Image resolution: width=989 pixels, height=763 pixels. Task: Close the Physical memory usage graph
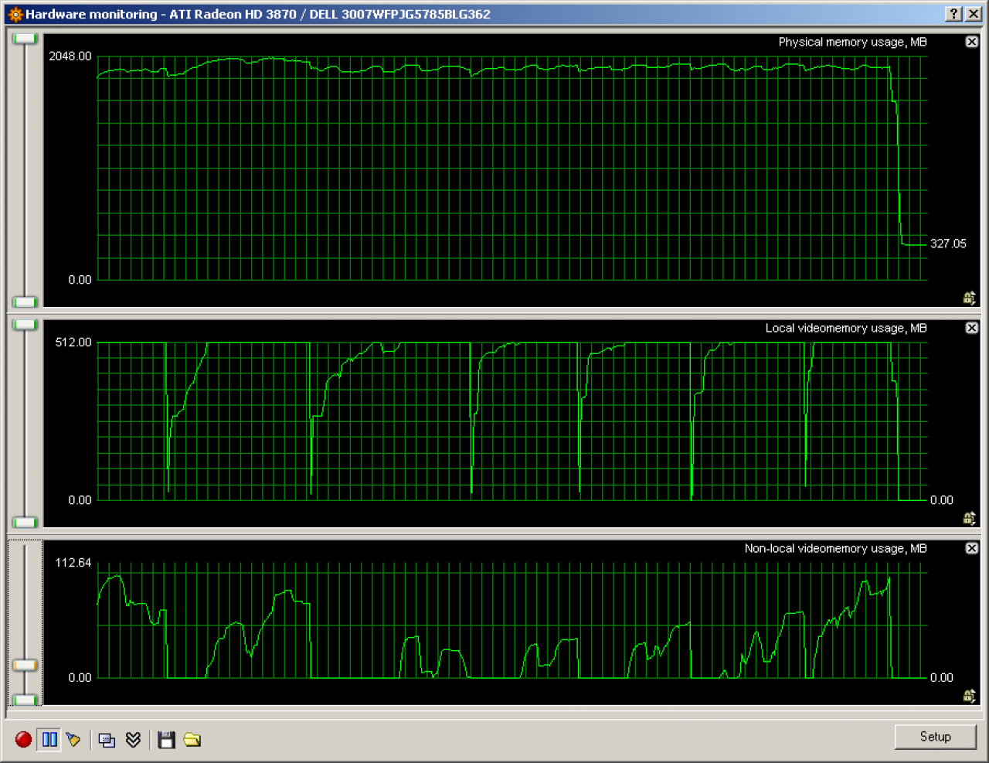click(x=972, y=42)
